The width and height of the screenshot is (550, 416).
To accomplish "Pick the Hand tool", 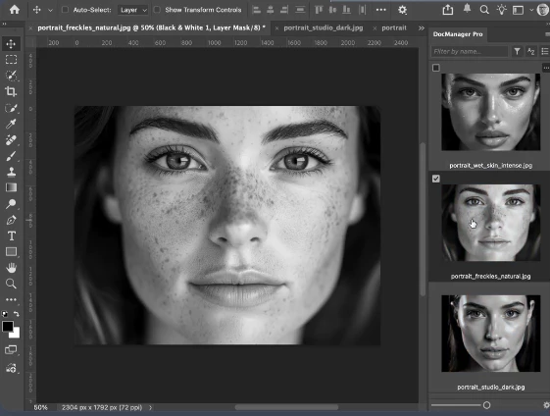I will coord(11,268).
